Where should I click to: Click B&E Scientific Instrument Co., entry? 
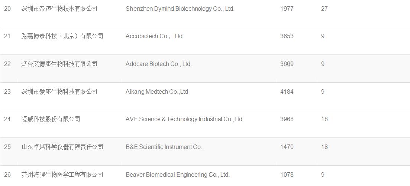165,147
